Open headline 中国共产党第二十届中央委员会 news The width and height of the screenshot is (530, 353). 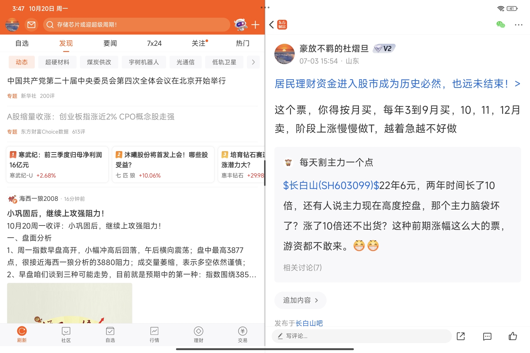click(x=117, y=81)
